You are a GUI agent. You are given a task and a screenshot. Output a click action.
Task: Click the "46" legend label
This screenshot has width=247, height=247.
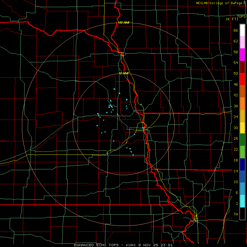point(236,85)
